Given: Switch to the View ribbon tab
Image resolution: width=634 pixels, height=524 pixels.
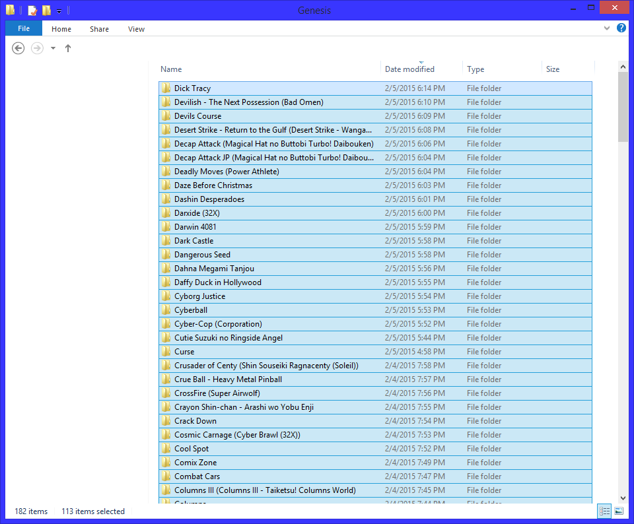Looking at the screenshot, I should click(136, 29).
